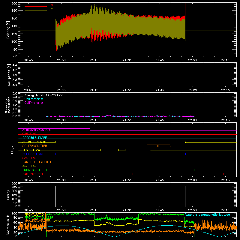
Task: Click the "3.6" tick in Roll period panel
Action: 15,85
